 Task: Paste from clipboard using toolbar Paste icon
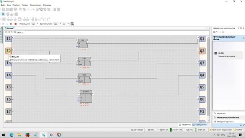point(24,9)
